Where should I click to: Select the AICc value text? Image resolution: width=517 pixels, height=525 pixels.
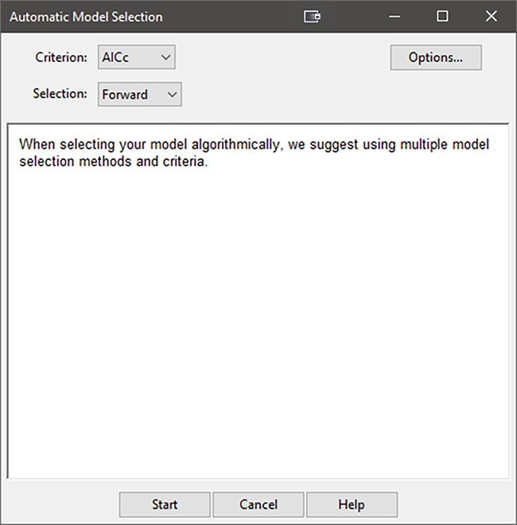click(x=116, y=57)
